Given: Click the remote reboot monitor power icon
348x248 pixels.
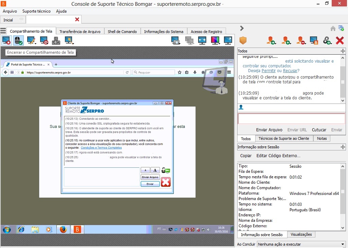Looking at the screenshot, I should click(44, 40).
